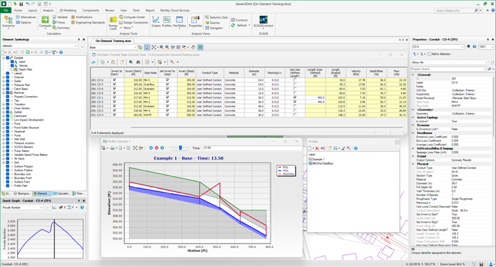
Task: Collapse the Physical section in Properties
Action: click(x=413, y=164)
